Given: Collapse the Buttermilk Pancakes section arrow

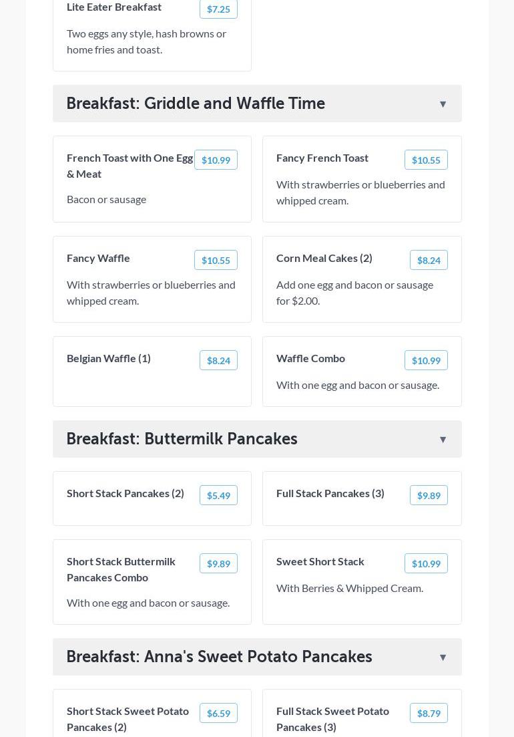Looking at the screenshot, I should click(x=443, y=440).
